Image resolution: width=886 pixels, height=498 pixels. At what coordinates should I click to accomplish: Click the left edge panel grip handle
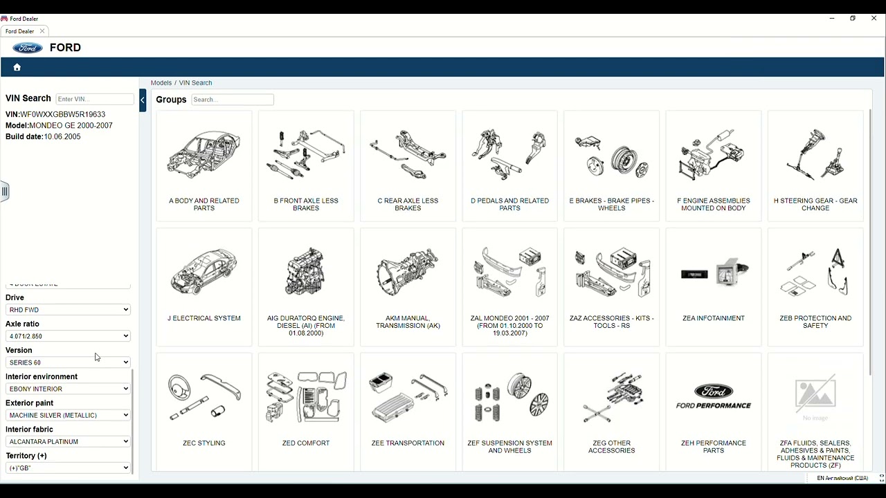(4, 192)
